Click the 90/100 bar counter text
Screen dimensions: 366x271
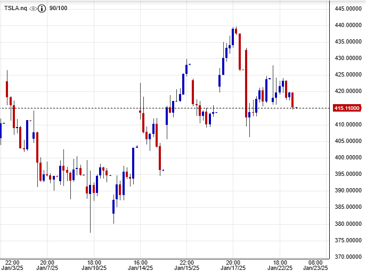click(58, 9)
